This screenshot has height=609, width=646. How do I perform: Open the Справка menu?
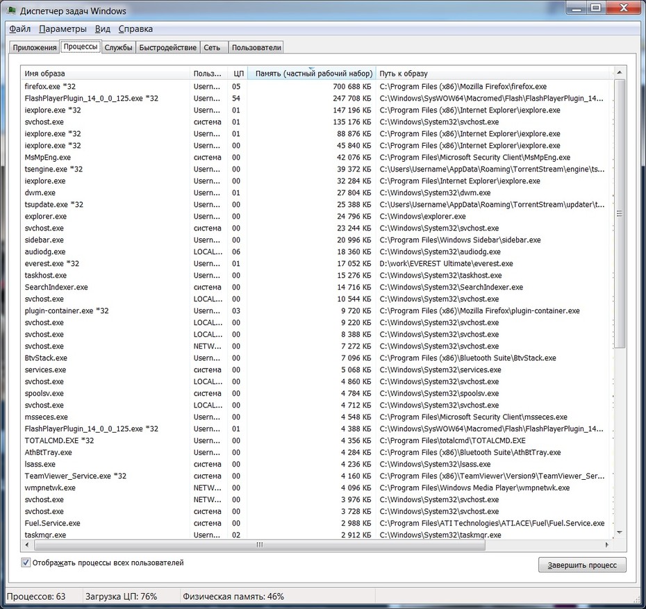[x=135, y=29]
